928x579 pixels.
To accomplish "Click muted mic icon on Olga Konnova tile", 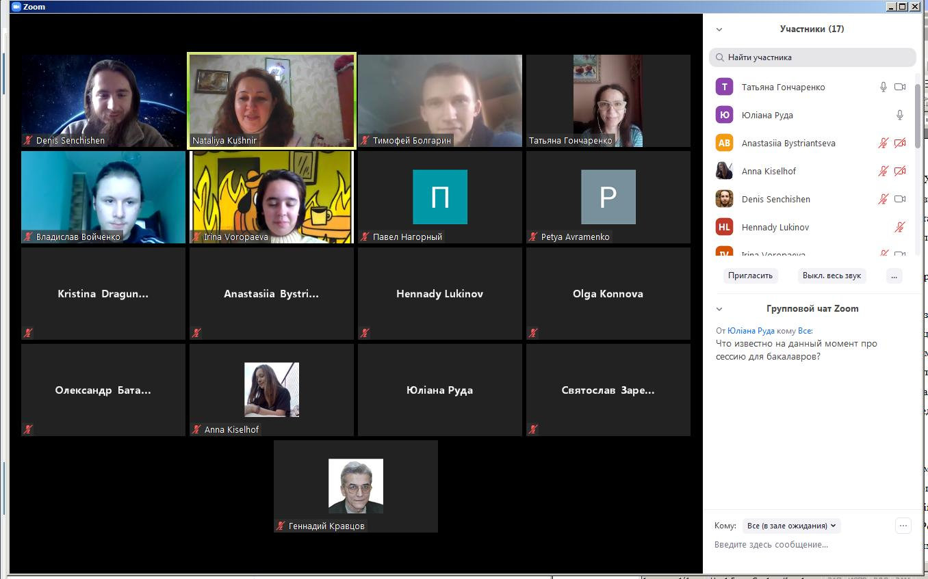I will [533, 333].
